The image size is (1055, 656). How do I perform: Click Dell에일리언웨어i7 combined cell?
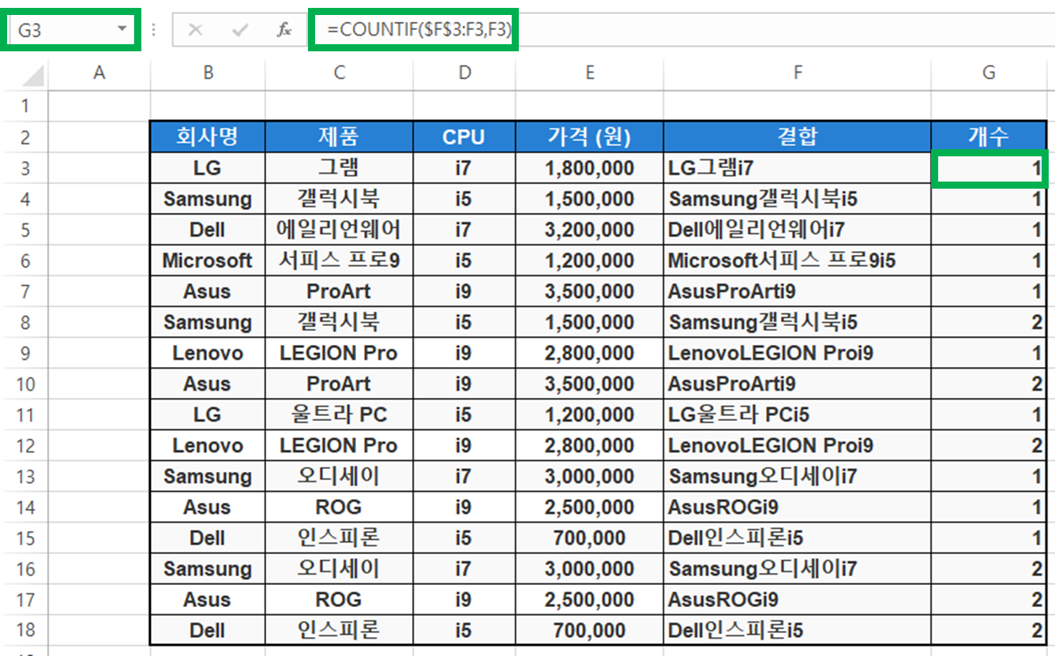pos(798,230)
